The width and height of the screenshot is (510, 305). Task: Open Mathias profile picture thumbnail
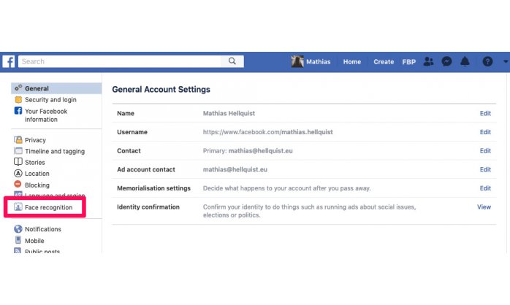297,61
